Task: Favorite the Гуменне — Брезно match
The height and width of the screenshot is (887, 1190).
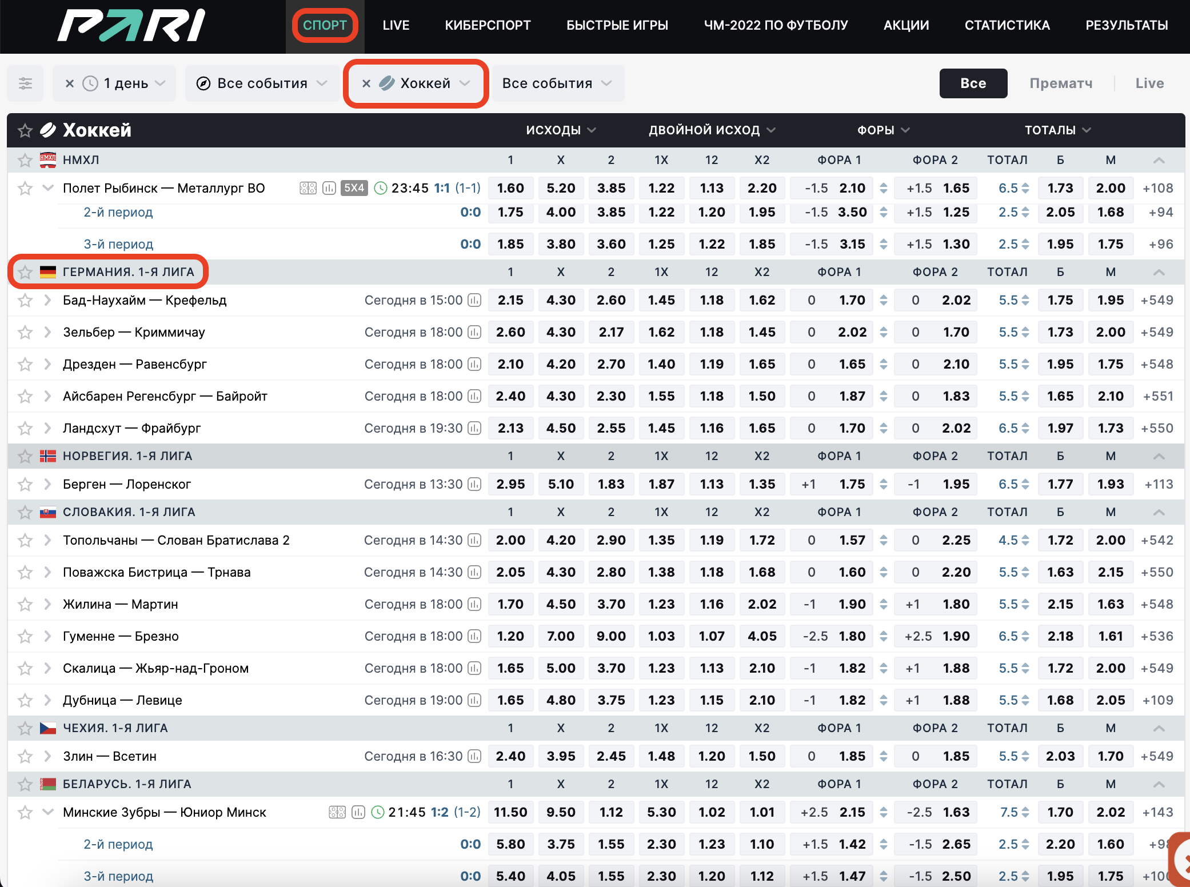Action: click(25, 636)
